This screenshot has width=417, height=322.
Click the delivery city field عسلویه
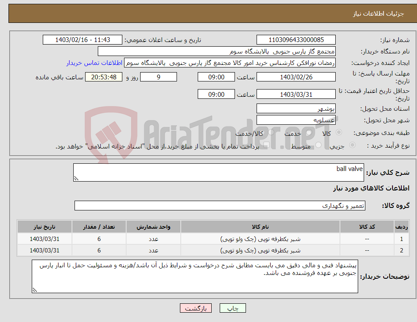coord(296,120)
